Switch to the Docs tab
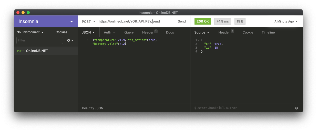The image size is (317, 131). coord(170,32)
